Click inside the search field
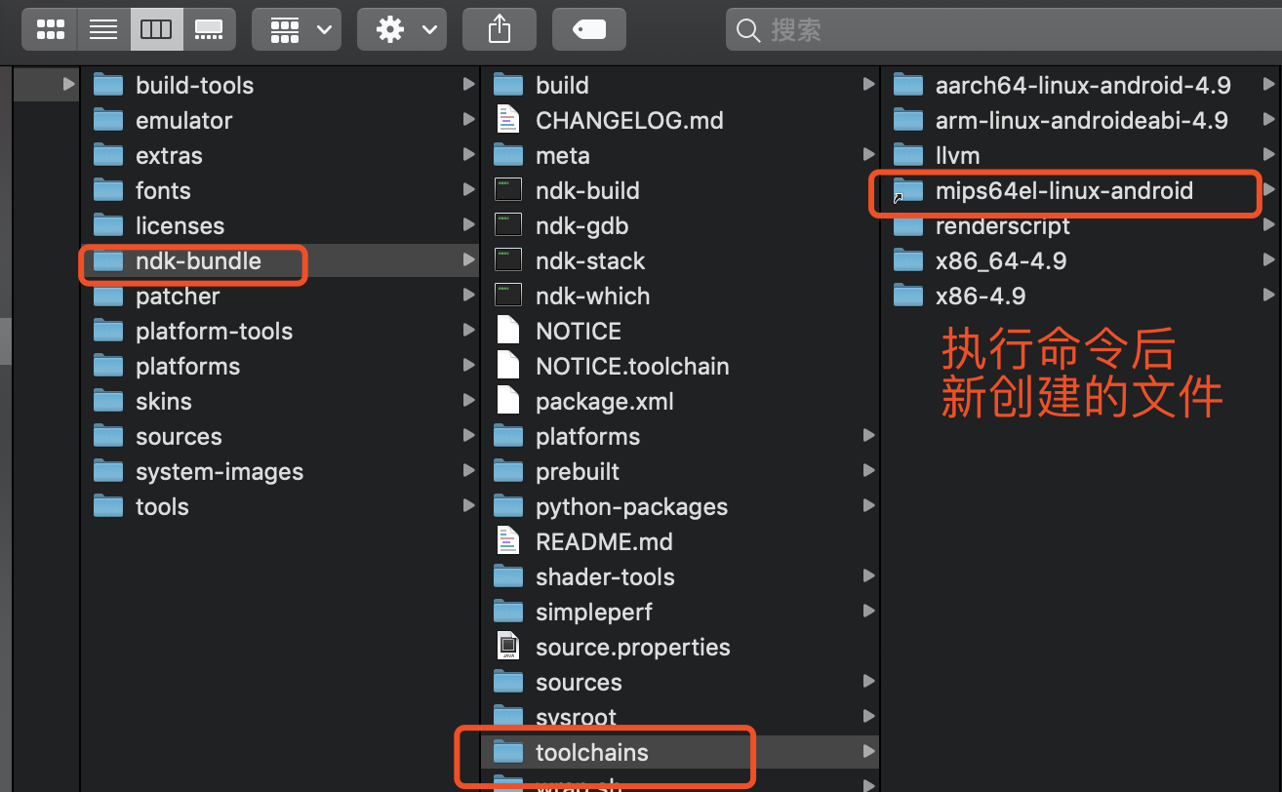The height and width of the screenshot is (792, 1282). coord(976,30)
